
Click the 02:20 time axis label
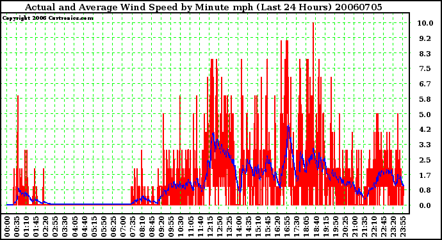pyautogui.click(x=45, y=227)
